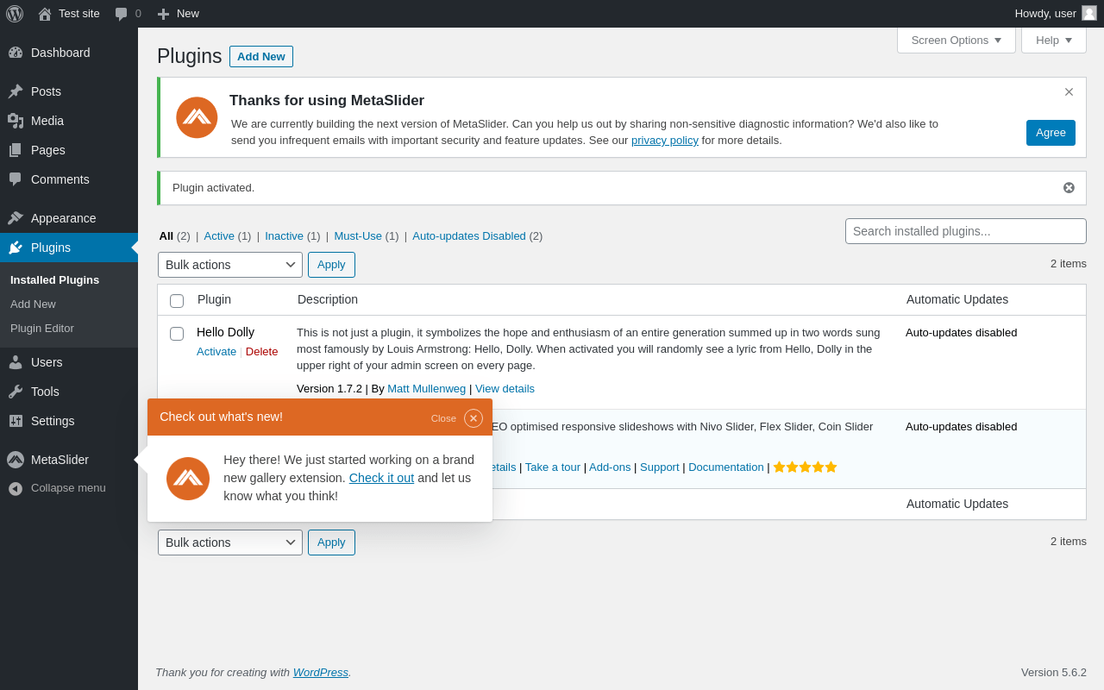Filter by Auto-updates Disabled
The width and height of the screenshot is (1104, 690).
[469, 236]
